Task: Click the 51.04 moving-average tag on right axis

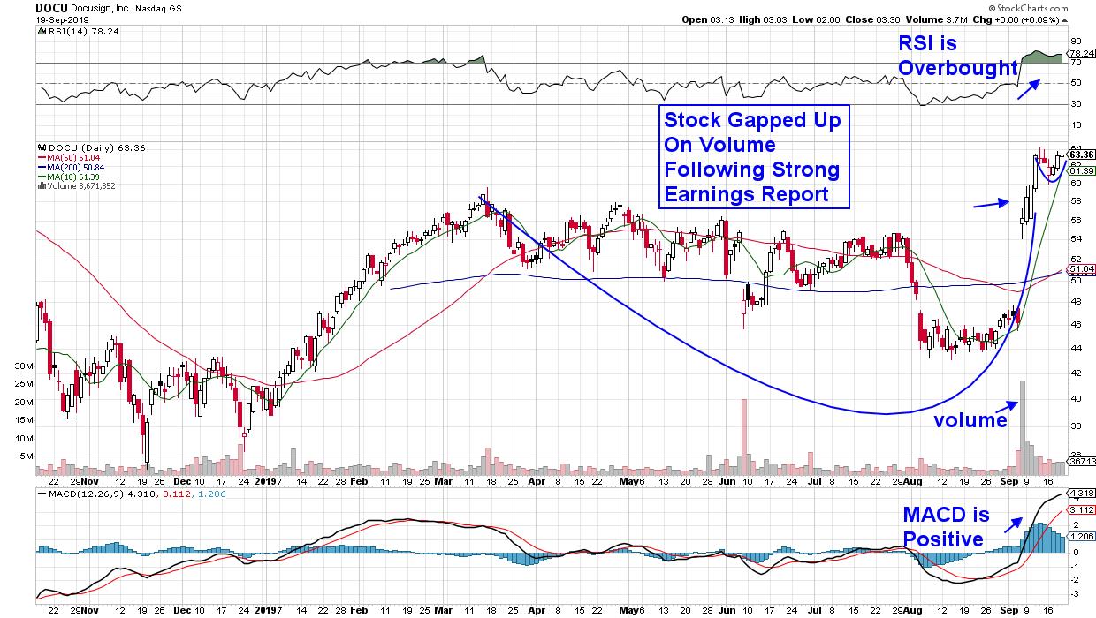Action: tap(1080, 268)
